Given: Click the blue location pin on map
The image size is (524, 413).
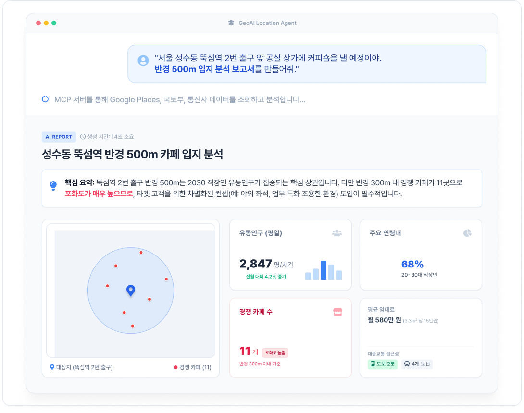Looking at the screenshot, I should tap(131, 291).
